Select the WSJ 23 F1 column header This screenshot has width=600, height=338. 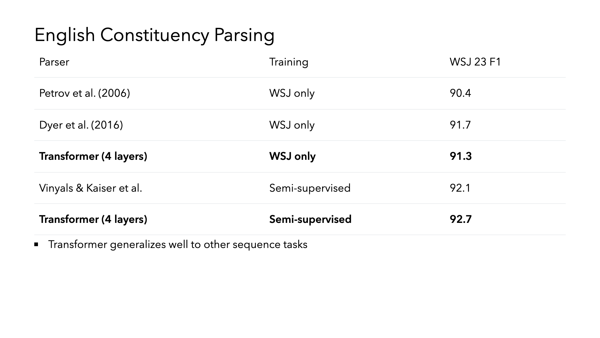[x=475, y=62]
